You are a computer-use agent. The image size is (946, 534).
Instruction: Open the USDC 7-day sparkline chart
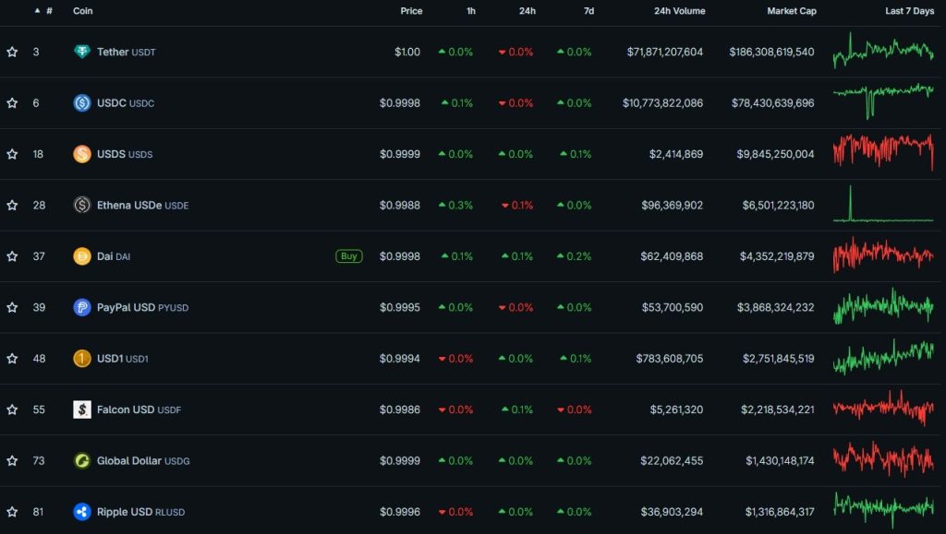pos(883,103)
